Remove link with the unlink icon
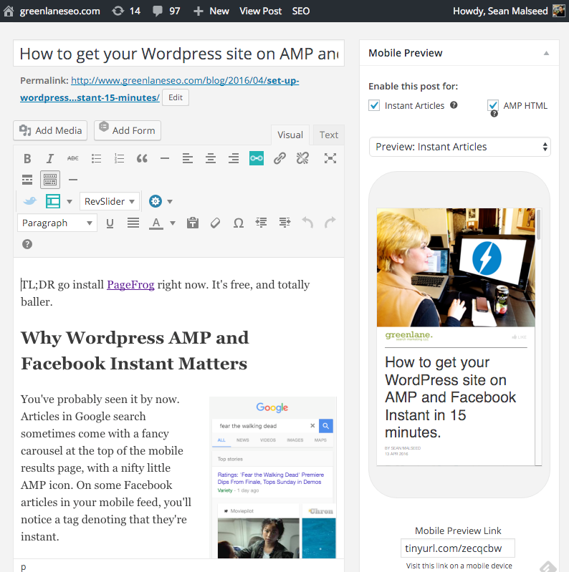569x572 pixels. [x=302, y=159]
